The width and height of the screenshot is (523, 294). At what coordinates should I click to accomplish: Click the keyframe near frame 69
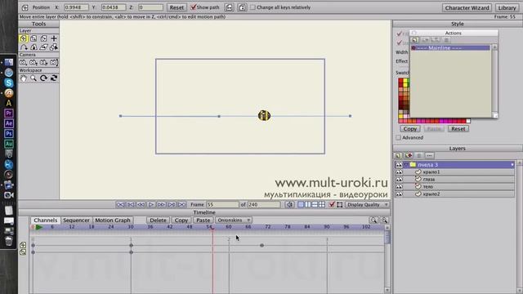[x=261, y=245]
